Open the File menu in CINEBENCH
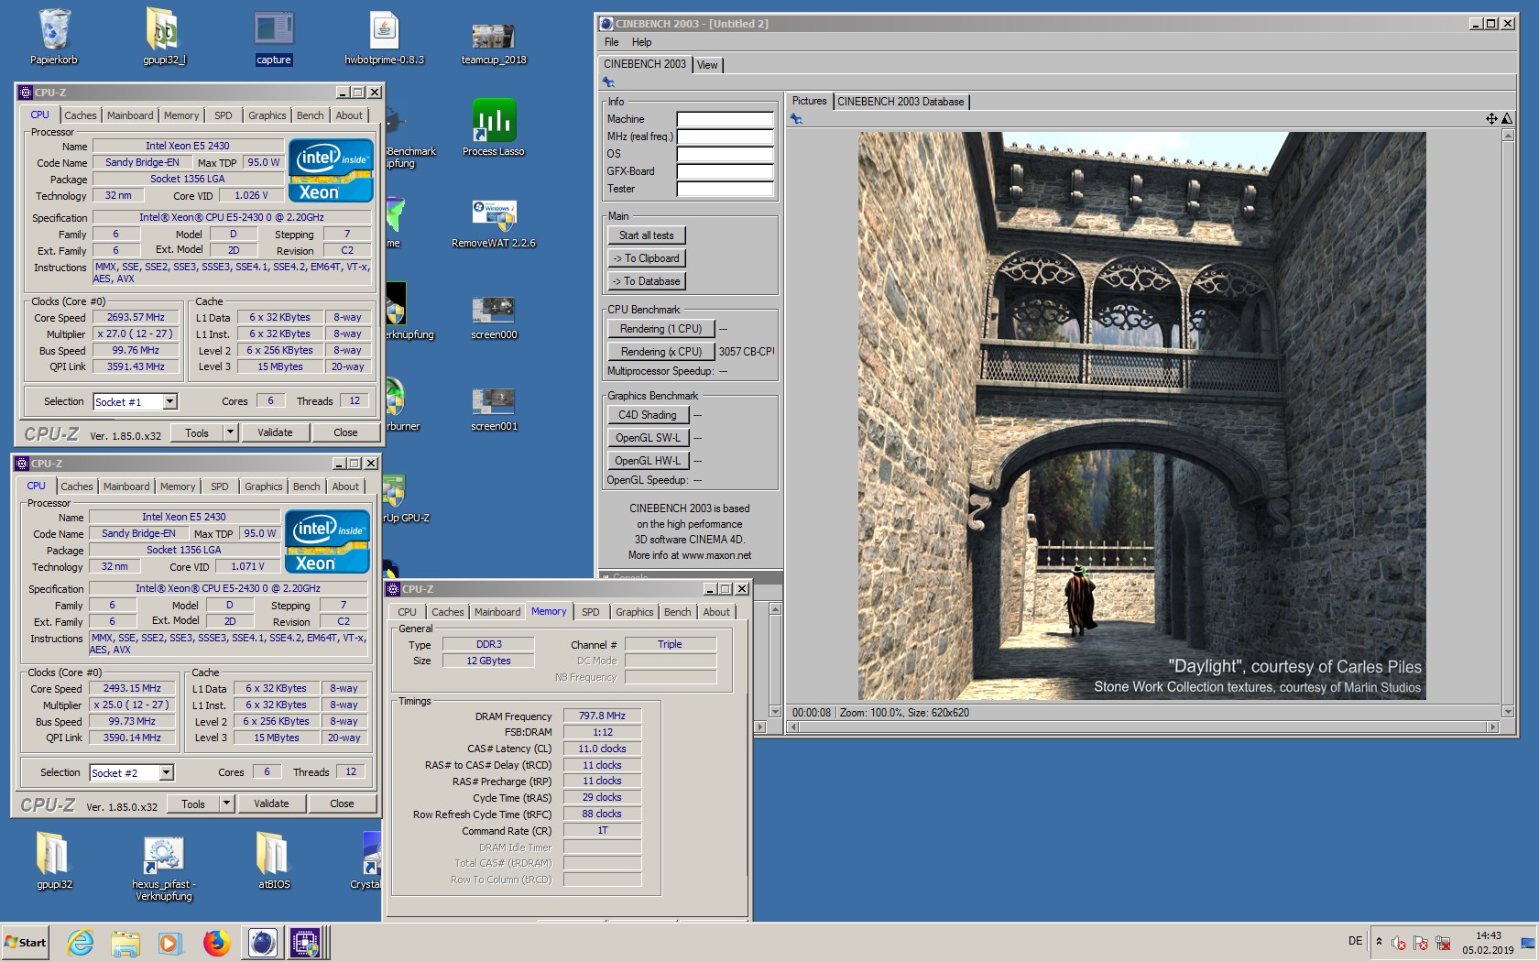 click(x=611, y=42)
